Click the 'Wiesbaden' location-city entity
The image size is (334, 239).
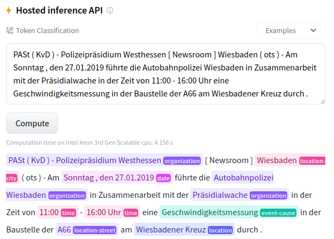(x=276, y=160)
